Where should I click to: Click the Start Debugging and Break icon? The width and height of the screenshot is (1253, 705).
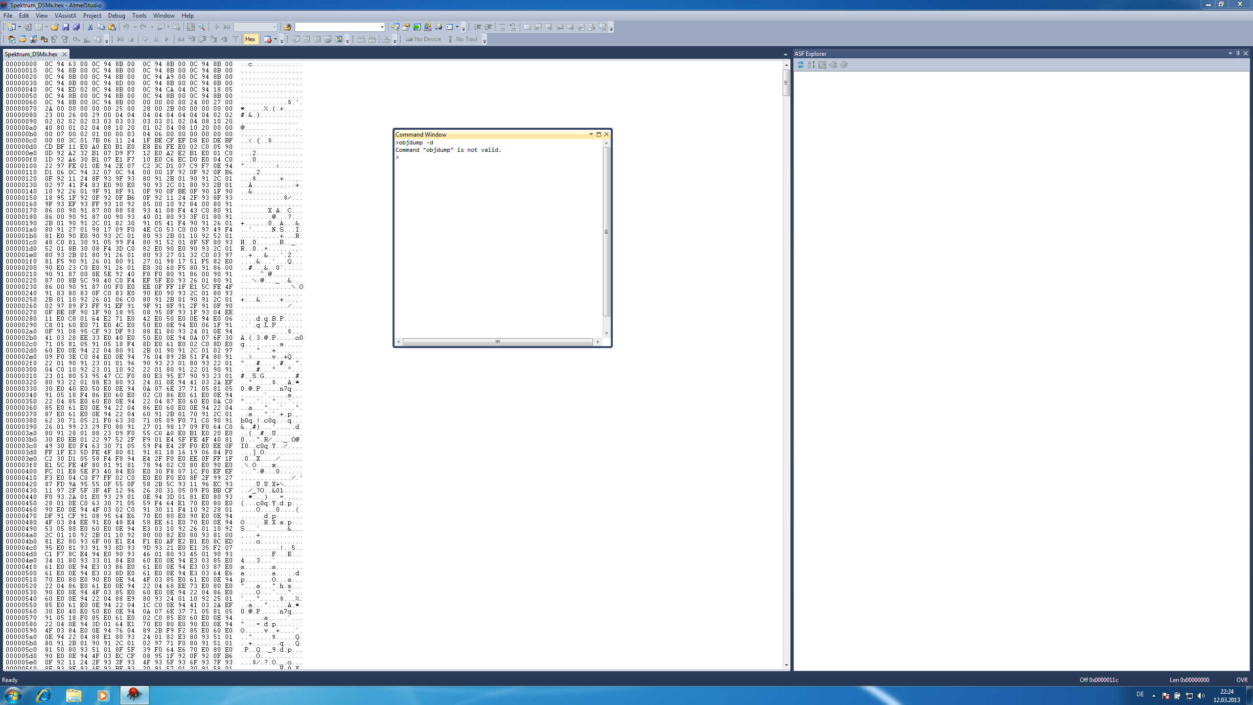pyautogui.click(x=120, y=39)
